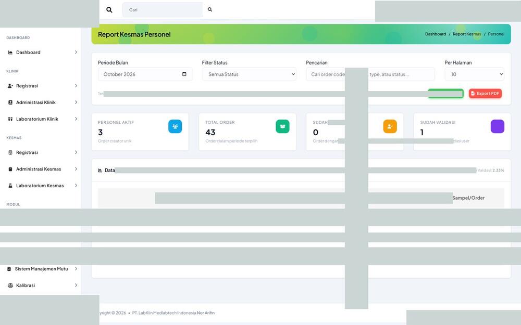Click the Dashboard chart icon in sidebar
This screenshot has height=325, width=521.
tap(10, 53)
